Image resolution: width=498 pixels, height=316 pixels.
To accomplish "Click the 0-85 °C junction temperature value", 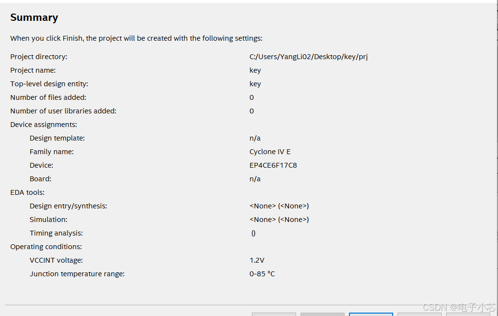I will point(262,274).
